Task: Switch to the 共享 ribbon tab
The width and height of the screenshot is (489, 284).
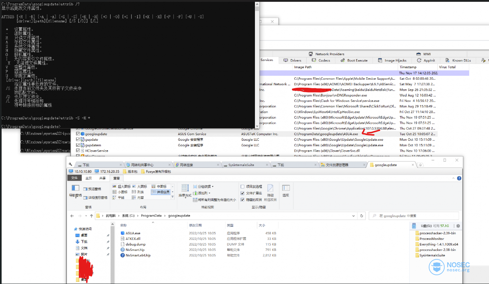Action: click(x=103, y=178)
